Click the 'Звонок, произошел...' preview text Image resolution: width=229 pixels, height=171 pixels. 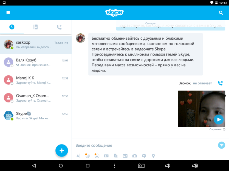click(x=35, y=65)
